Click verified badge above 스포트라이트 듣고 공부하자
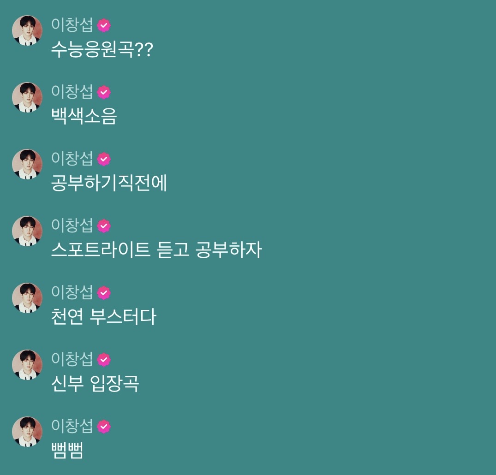The width and height of the screenshot is (496, 475). [104, 226]
